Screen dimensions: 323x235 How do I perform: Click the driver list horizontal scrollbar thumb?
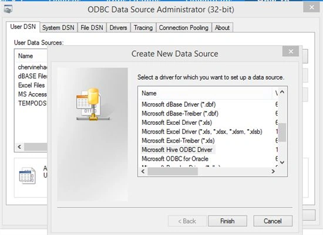173,171
